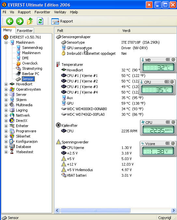Click the Bærbar PC laptop icon
The width and height of the screenshot is (177, 220).
click(x=18, y=74)
